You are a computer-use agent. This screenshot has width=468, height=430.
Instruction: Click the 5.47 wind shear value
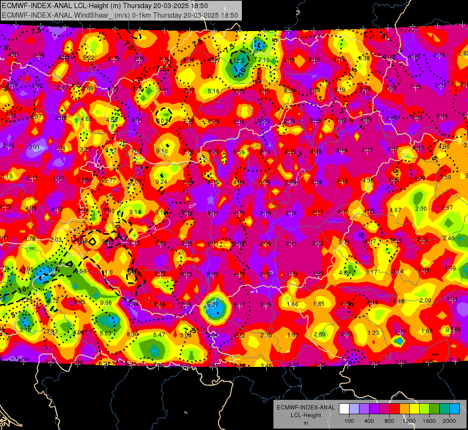click(x=159, y=335)
